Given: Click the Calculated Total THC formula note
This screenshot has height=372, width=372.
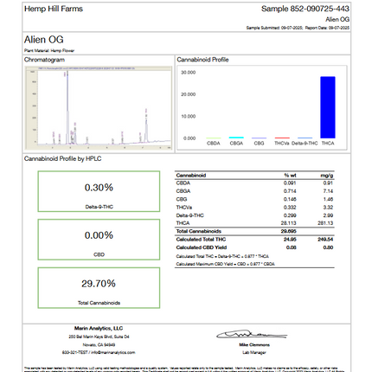Looking at the screenshot, I should point(222,256).
